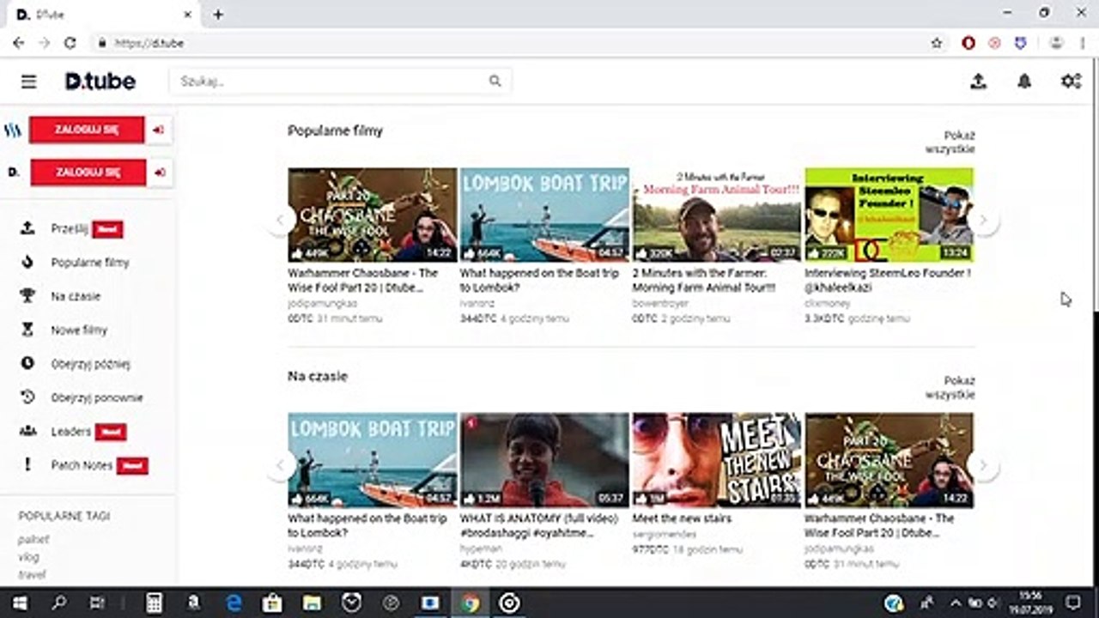Open 'Meet the new stairs' title link
This screenshot has width=1099, height=618.
(x=682, y=518)
